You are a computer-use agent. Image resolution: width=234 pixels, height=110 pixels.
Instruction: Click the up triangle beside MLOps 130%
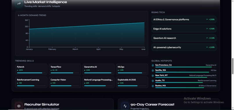point(118,70)
